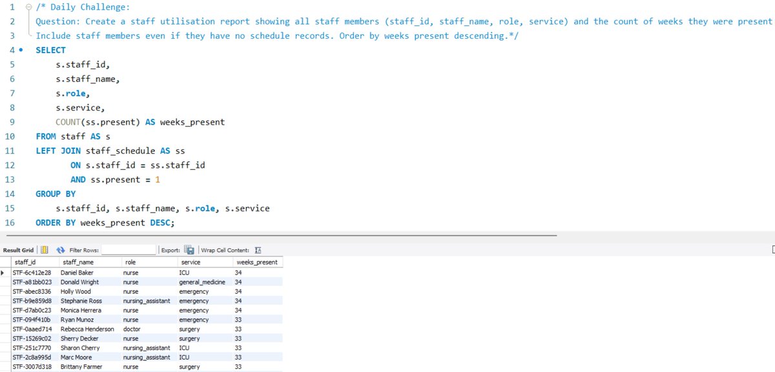Refresh the result set with blue arrows icon
Image resolution: width=775 pixels, height=372 pixels.
61,250
